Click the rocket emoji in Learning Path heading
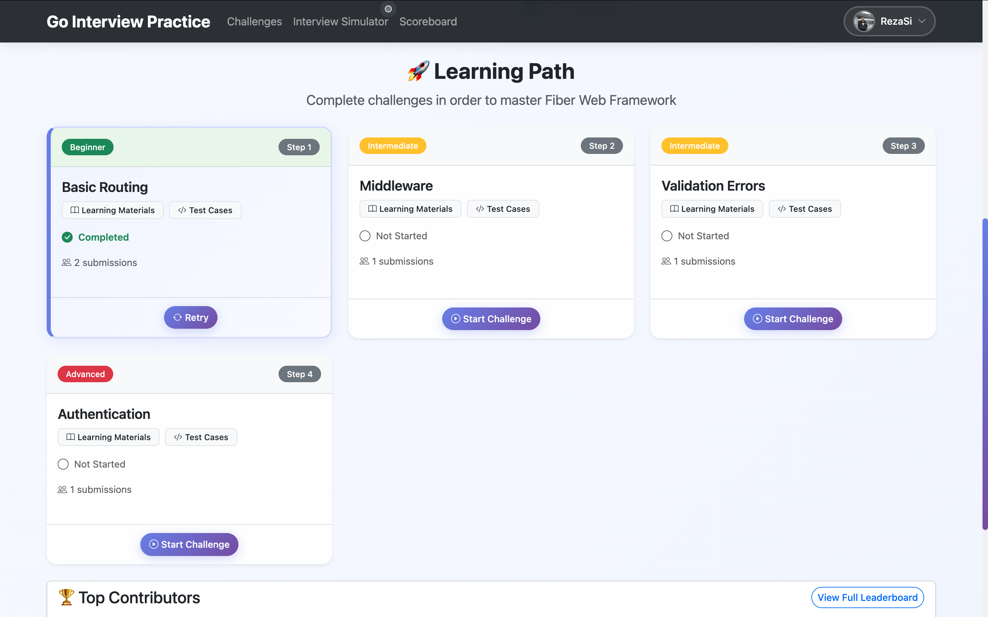Screen dimensions: 988x617 (417, 71)
